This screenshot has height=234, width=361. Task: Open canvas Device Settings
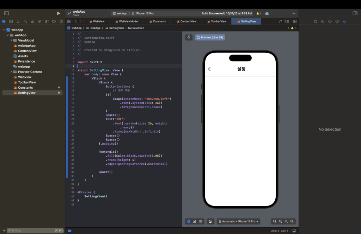click(210, 221)
